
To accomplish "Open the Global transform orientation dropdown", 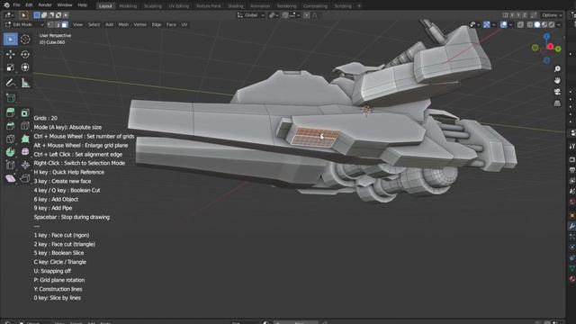I will pos(250,15).
